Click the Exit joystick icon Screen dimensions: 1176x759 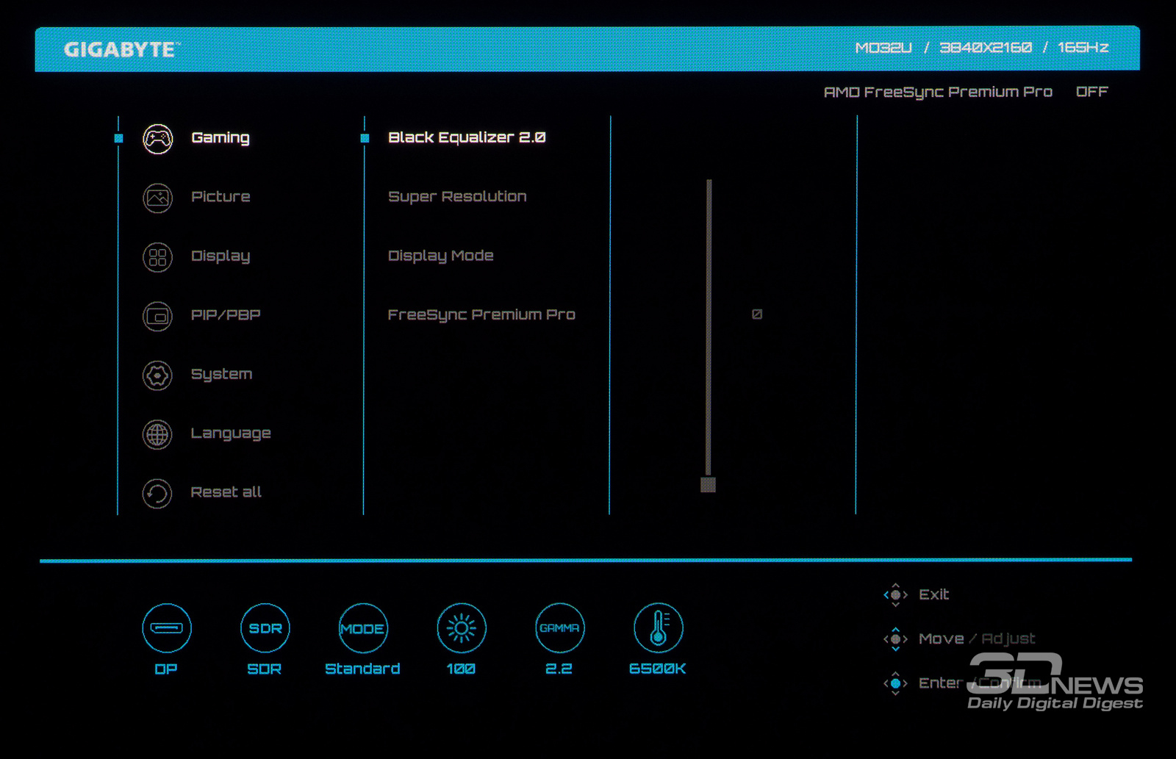coord(895,595)
